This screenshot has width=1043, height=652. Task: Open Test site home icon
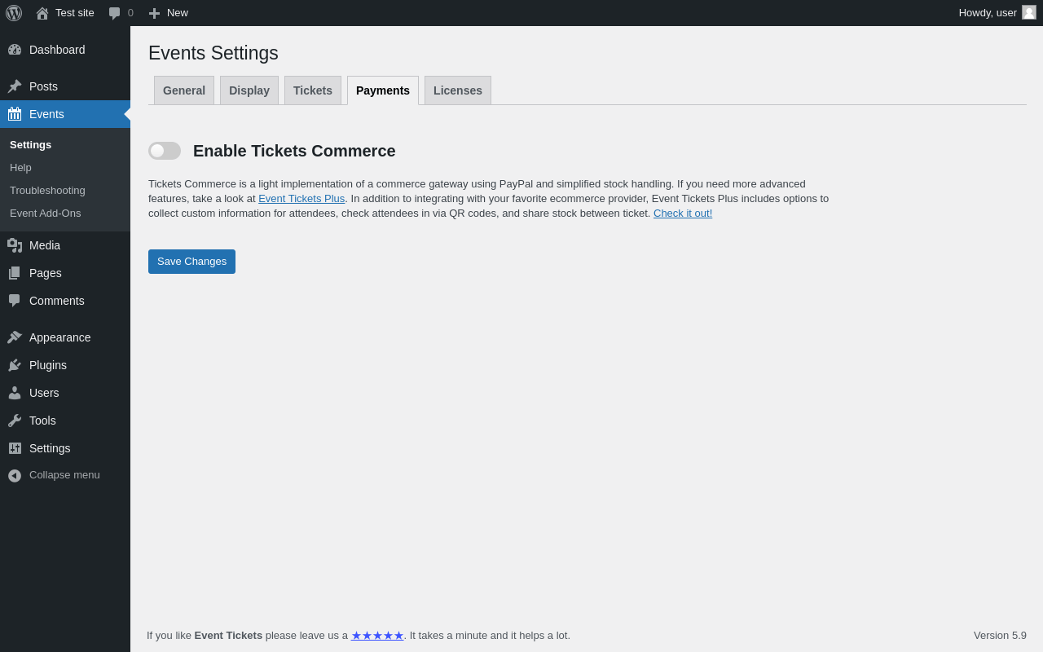(x=42, y=13)
